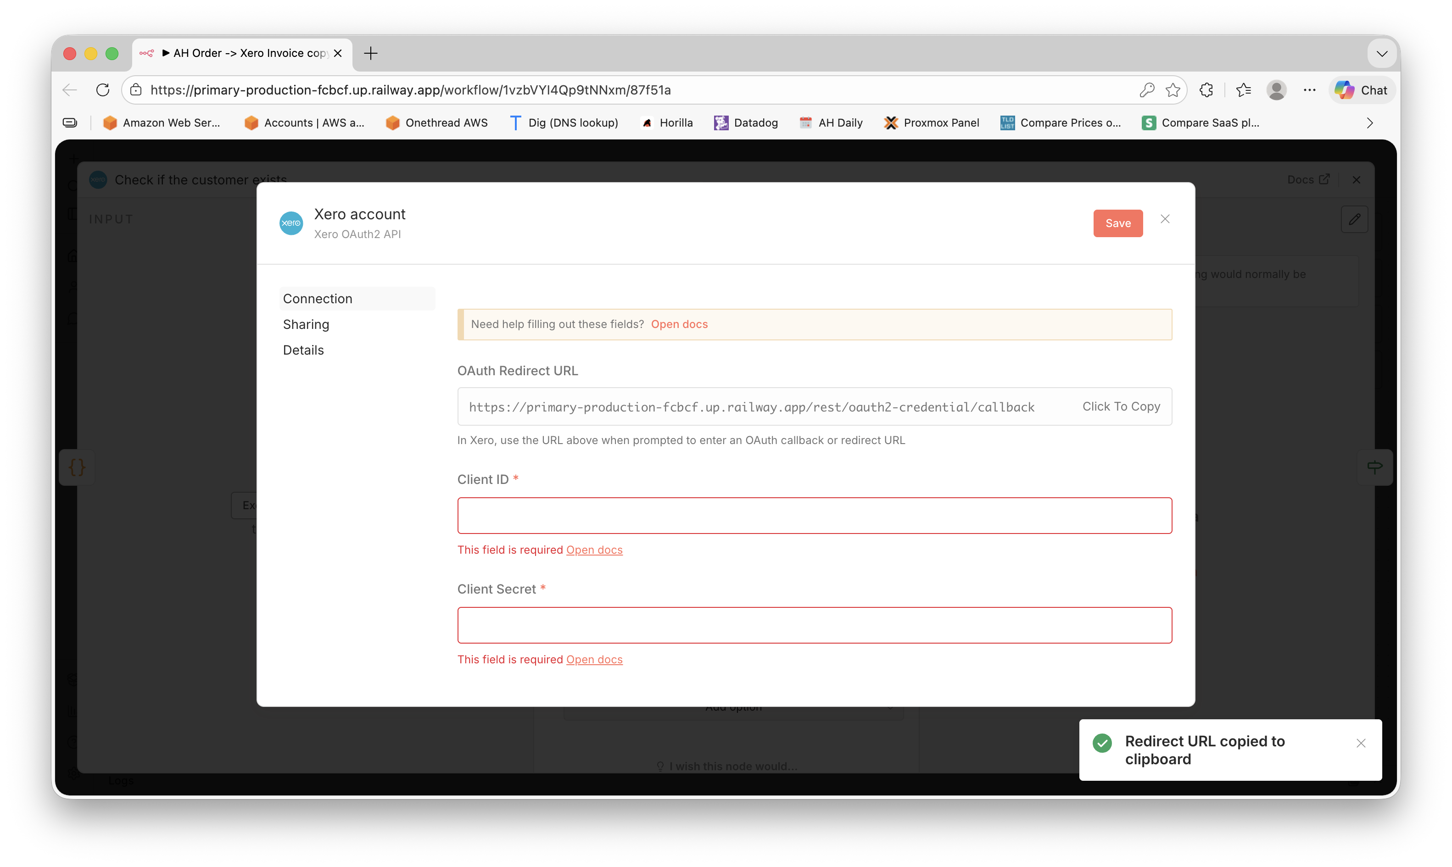
Task: Open the Copilot Chat button
Action: [x=1362, y=90]
